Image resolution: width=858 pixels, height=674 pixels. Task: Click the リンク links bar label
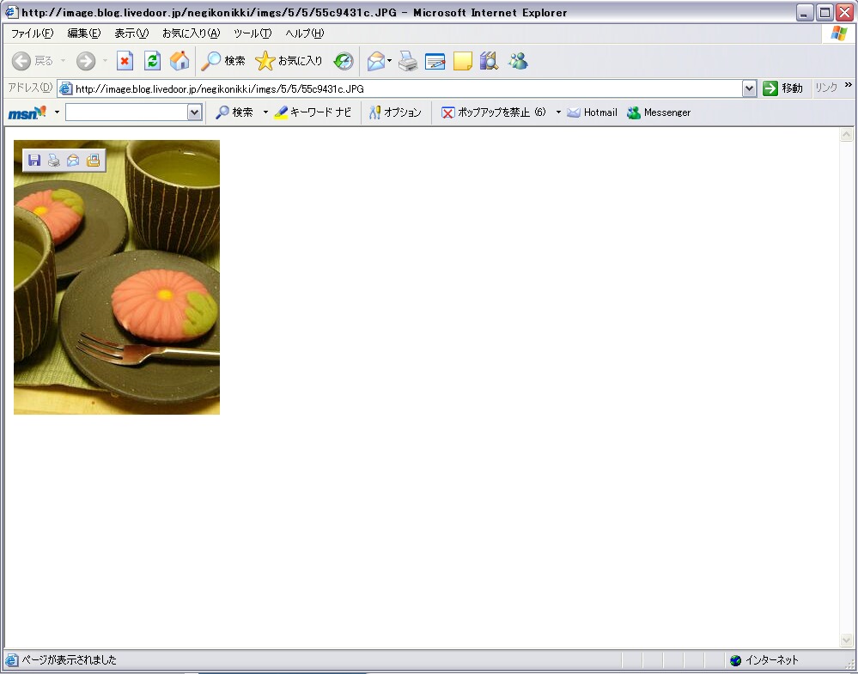pos(826,88)
